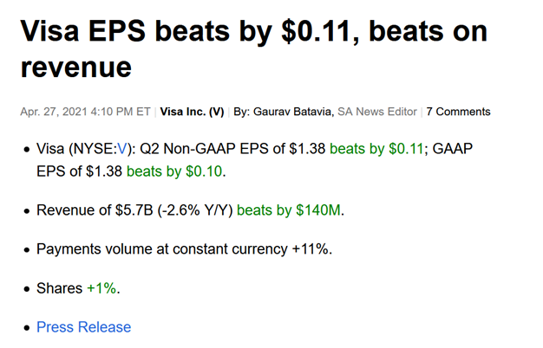
Task: Click the "Revenue of $5.7B" text
Action: 88,210
